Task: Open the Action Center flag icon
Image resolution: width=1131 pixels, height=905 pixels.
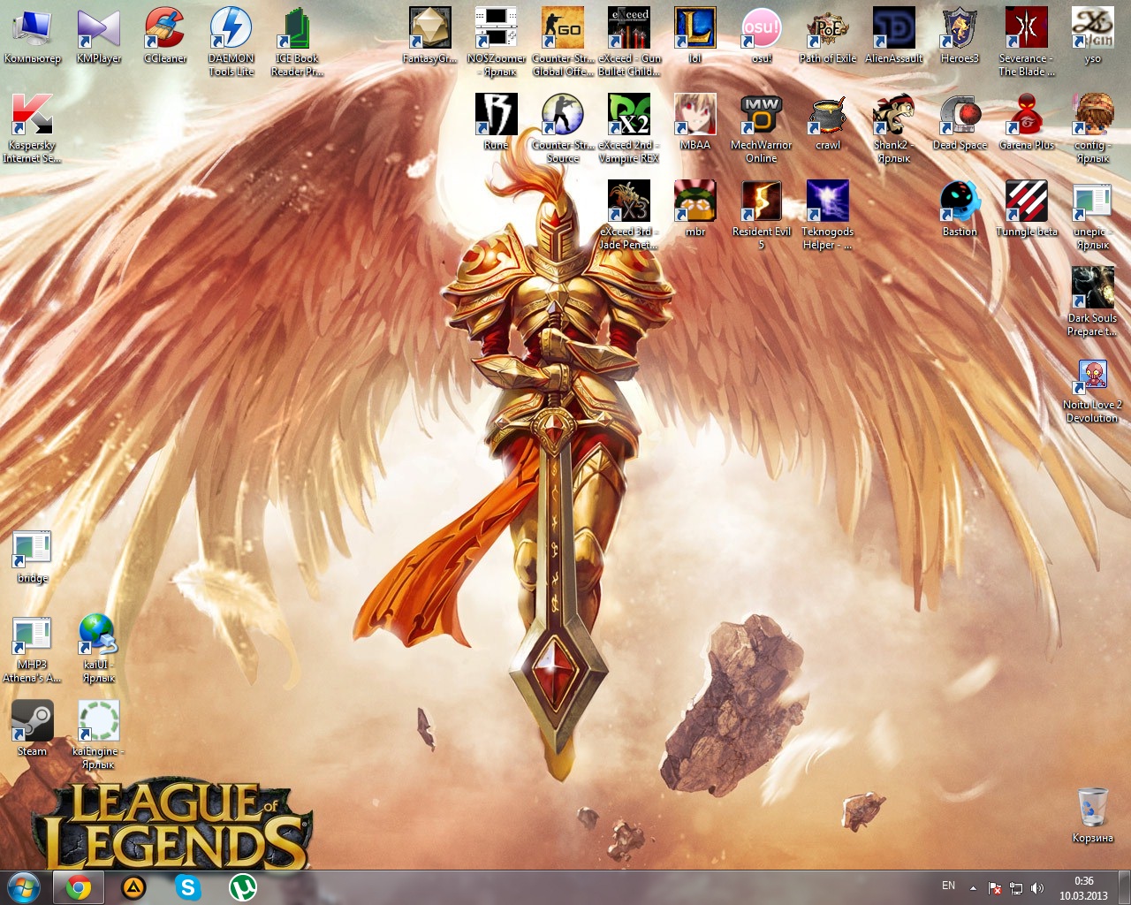Action: click(x=994, y=888)
